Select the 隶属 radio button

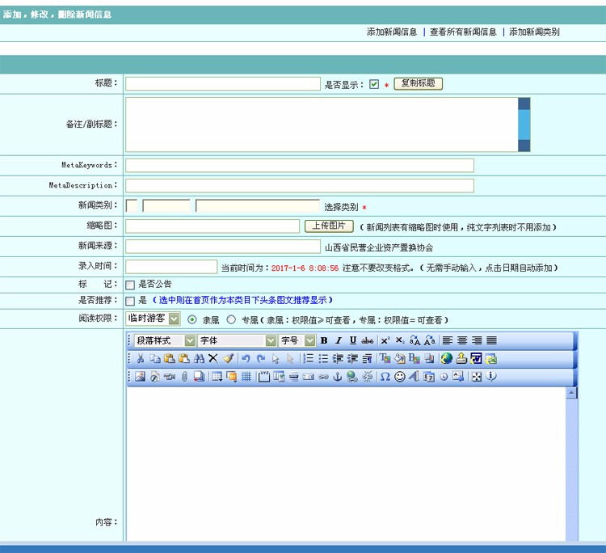tap(192, 320)
